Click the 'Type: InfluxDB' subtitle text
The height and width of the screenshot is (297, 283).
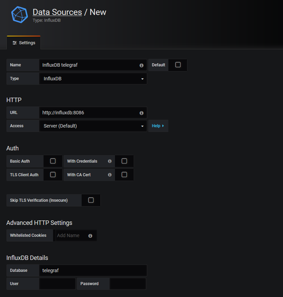point(47,20)
